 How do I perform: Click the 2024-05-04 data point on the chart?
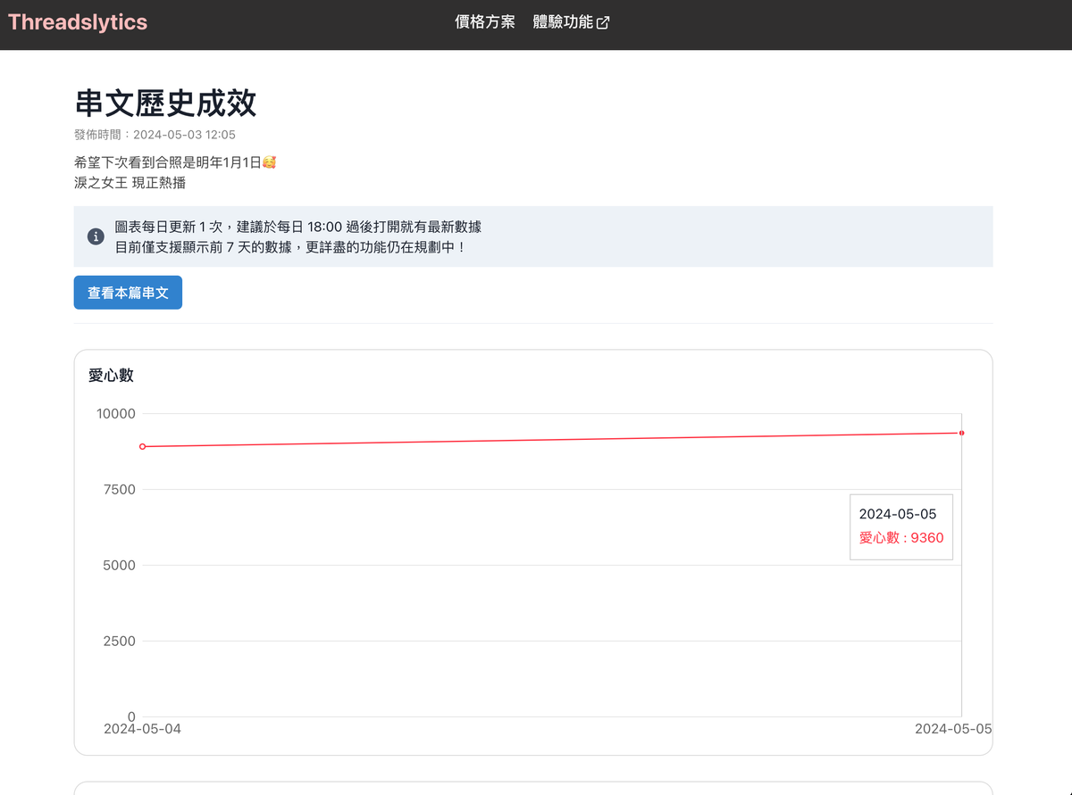click(143, 446)
